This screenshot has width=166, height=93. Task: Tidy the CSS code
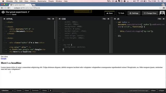(104, 19)
